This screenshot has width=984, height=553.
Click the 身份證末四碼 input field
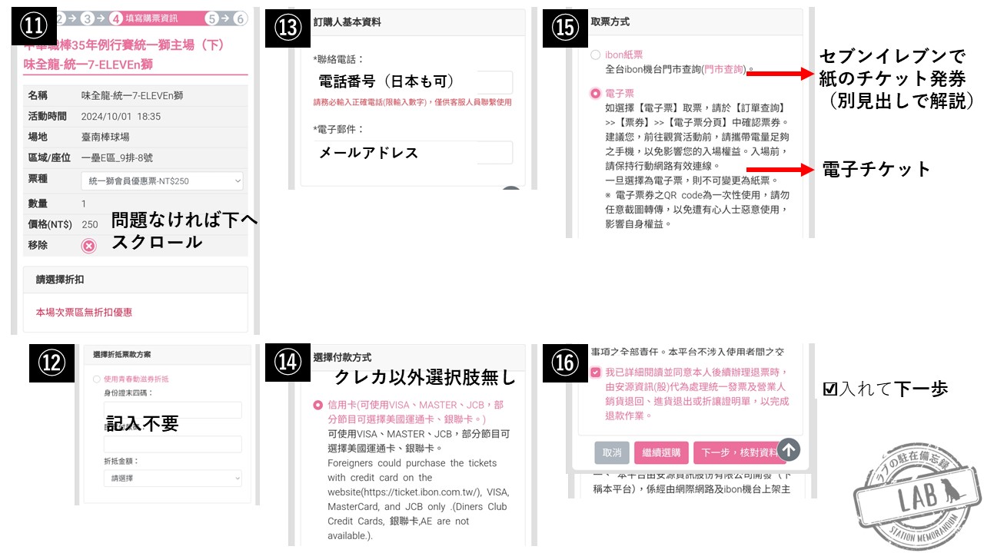click(173, 410)
